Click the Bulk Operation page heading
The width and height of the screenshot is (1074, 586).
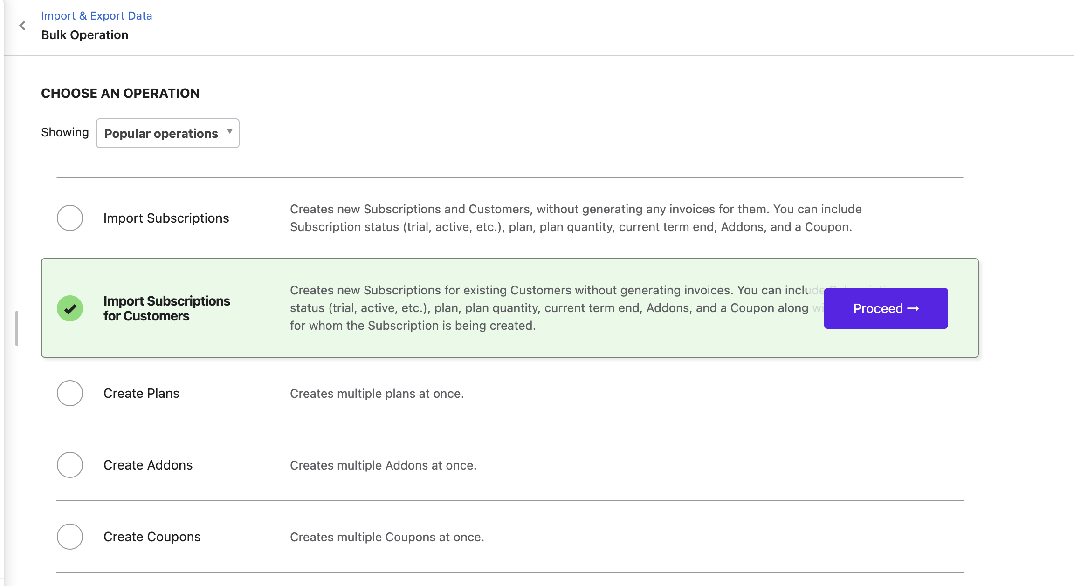click(84, 35)
